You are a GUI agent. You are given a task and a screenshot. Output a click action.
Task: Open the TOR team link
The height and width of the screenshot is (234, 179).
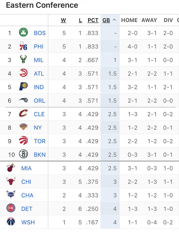coord(40,141)
